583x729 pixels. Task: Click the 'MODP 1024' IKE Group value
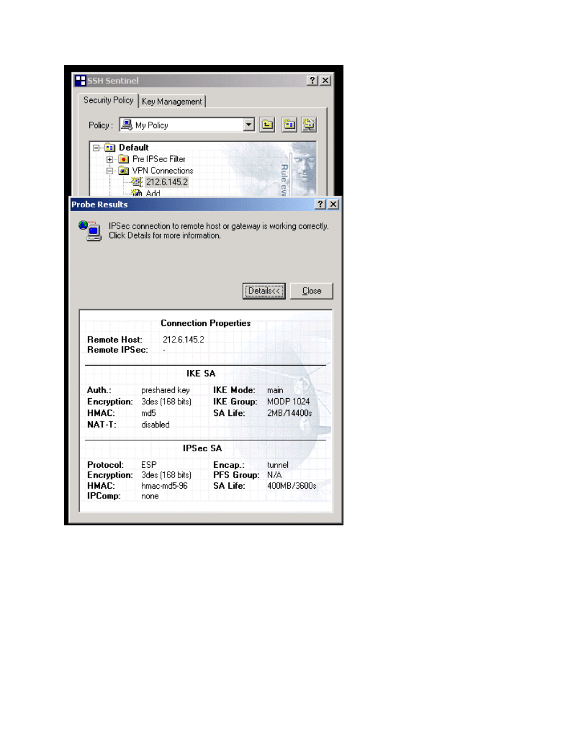[288, 402]
